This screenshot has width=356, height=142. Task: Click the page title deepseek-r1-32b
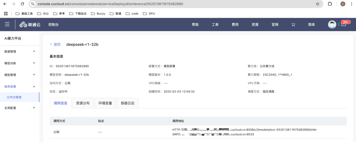(x=82, y=44)
